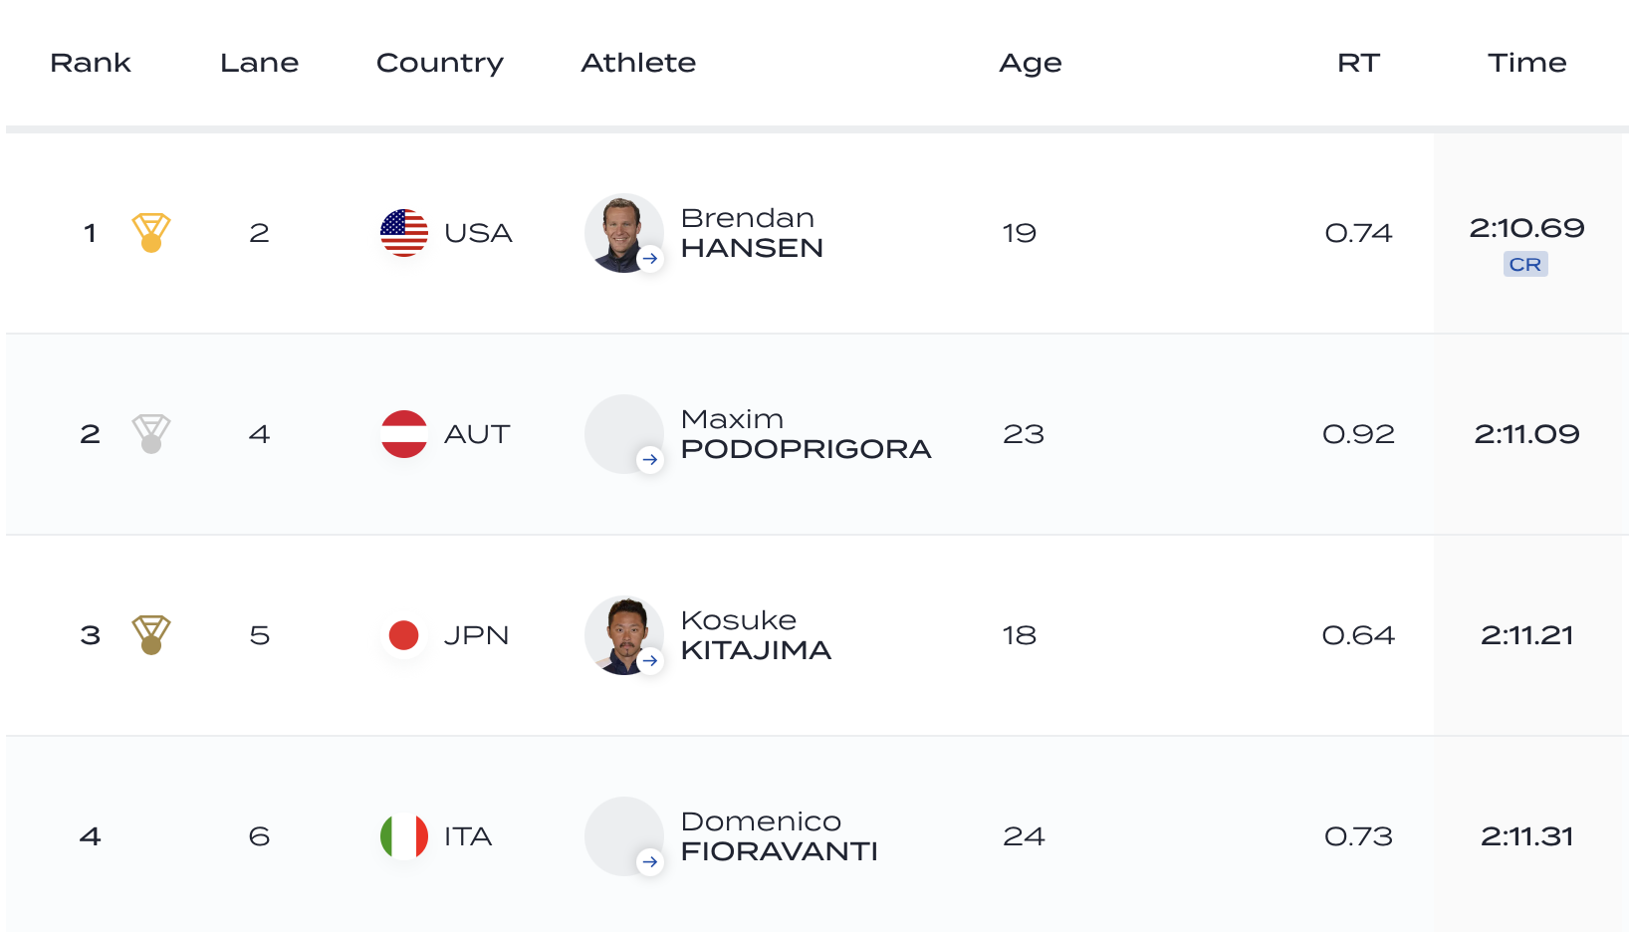Click the gold medal icon beside rank 1
Screen dimensions: 1629x932
[x=151, y=233]
